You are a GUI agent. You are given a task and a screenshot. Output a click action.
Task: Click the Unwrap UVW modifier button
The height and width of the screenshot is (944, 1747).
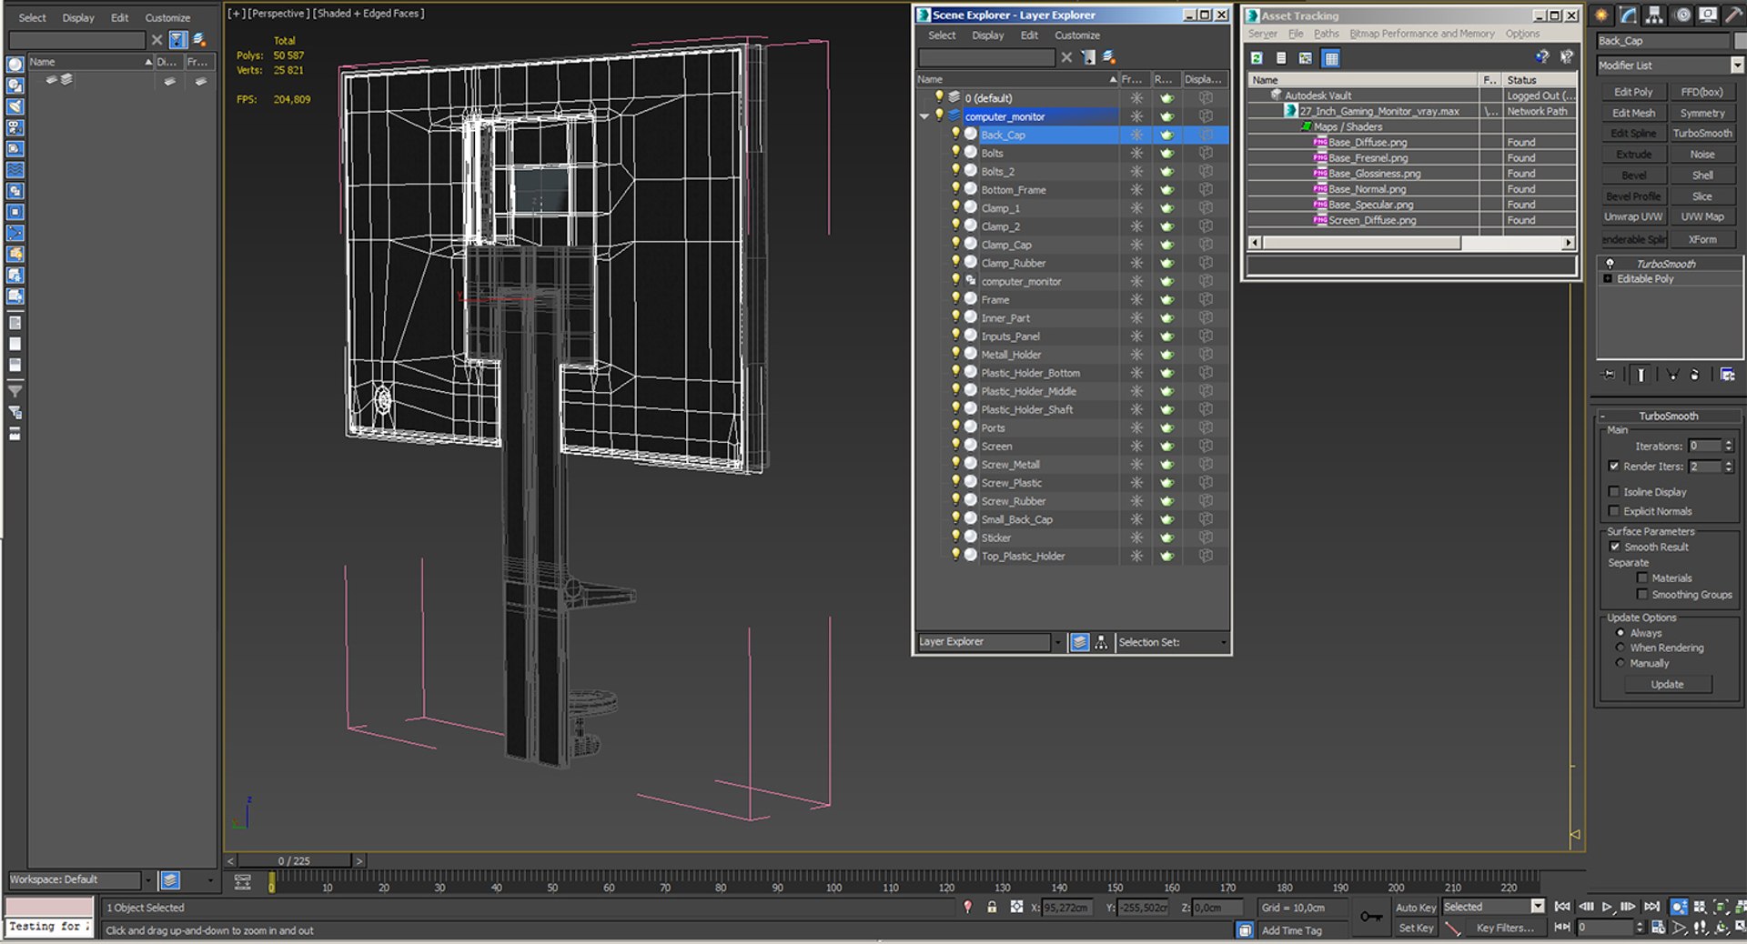point(1633,216)
